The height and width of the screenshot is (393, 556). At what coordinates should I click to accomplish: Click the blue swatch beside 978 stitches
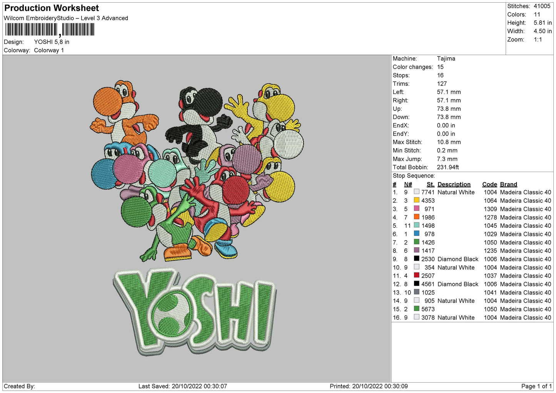click(416, 234)
